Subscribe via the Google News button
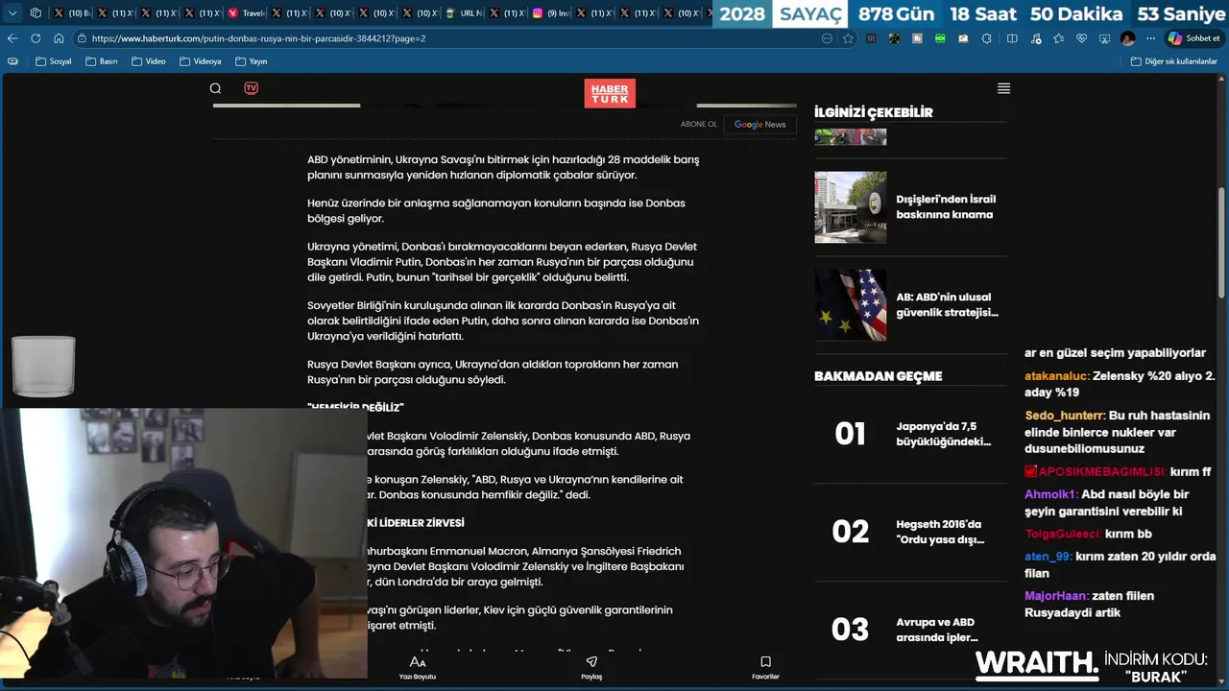Viewport: 1229px width, 691px height. [759, 124]
